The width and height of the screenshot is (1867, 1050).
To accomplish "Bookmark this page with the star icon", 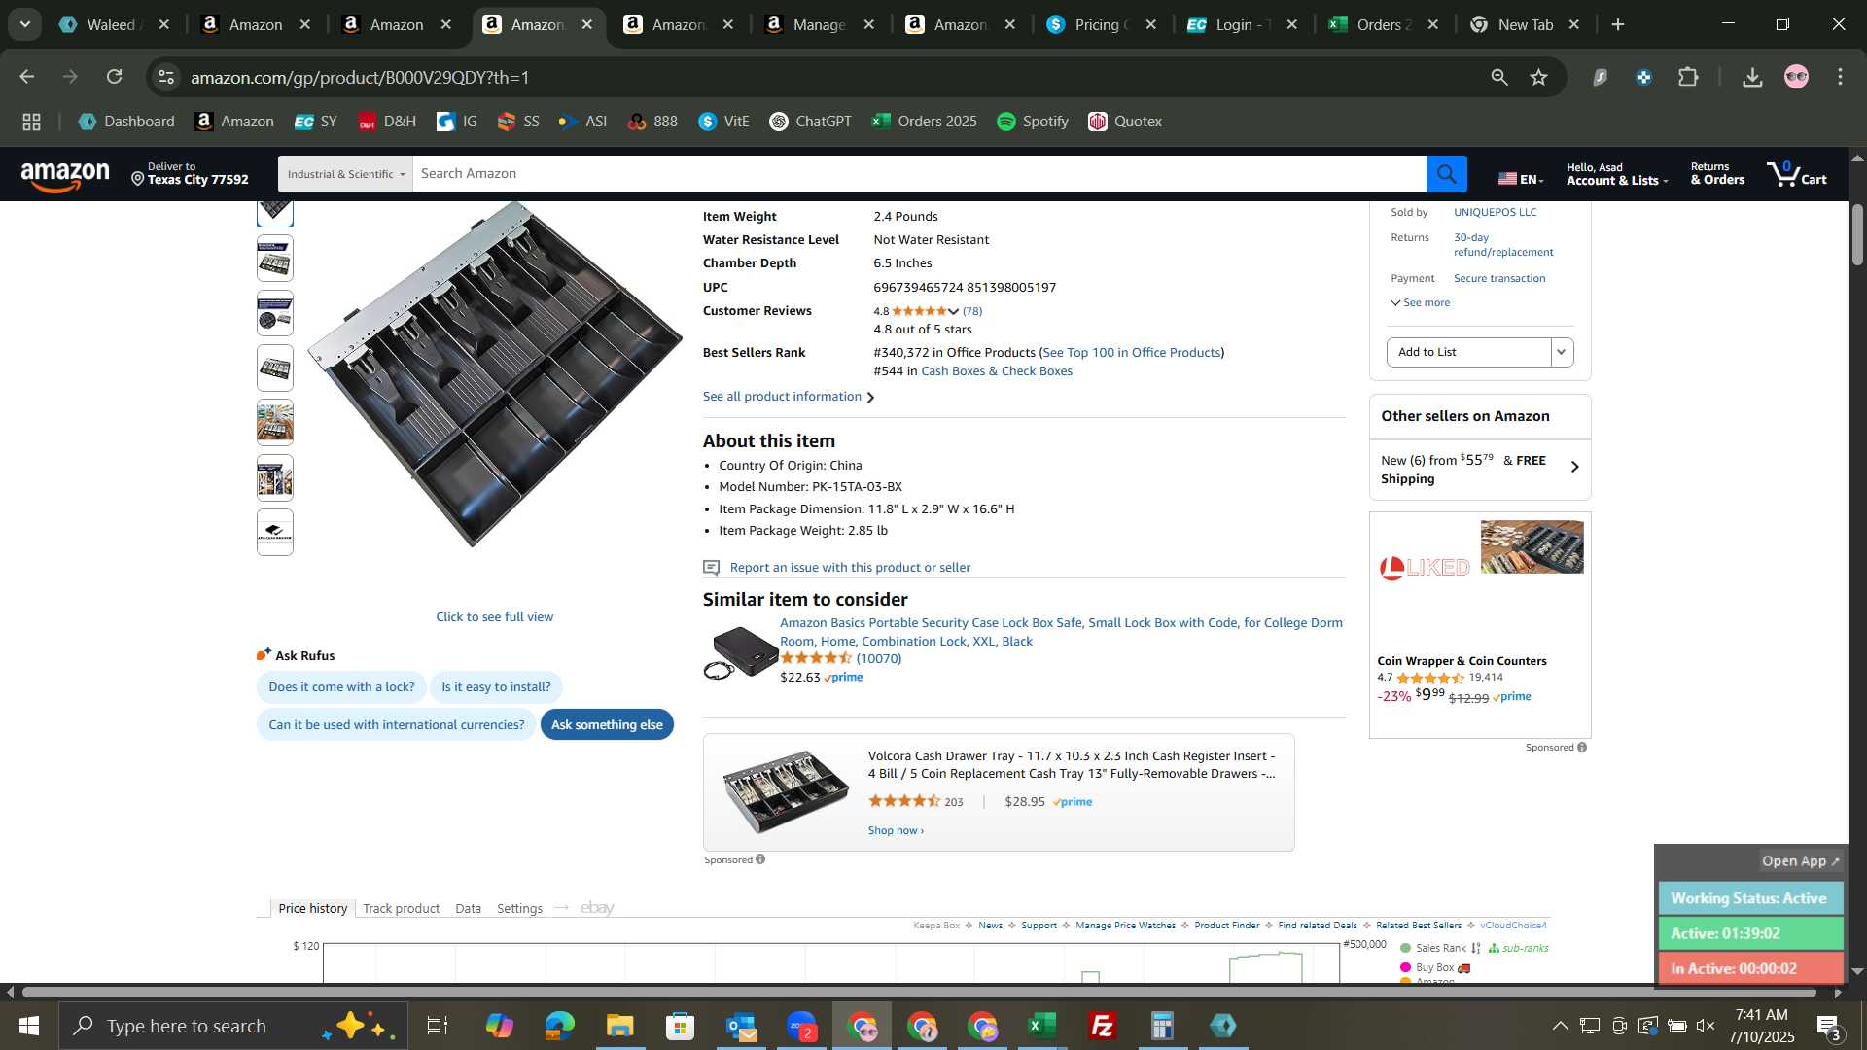I will tap(1538, 77).
